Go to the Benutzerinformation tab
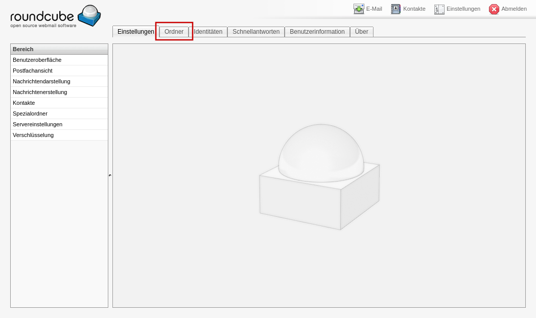Viewport: 536px width, 318px height. 317,32
